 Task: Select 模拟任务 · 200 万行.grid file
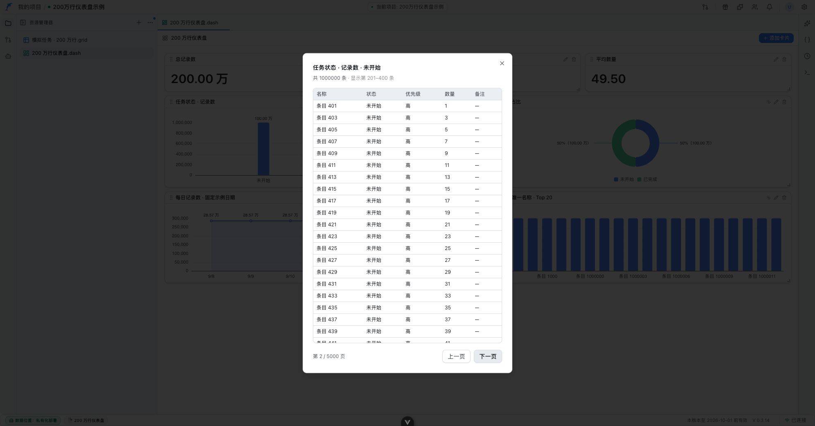click(x=87, y=40)
